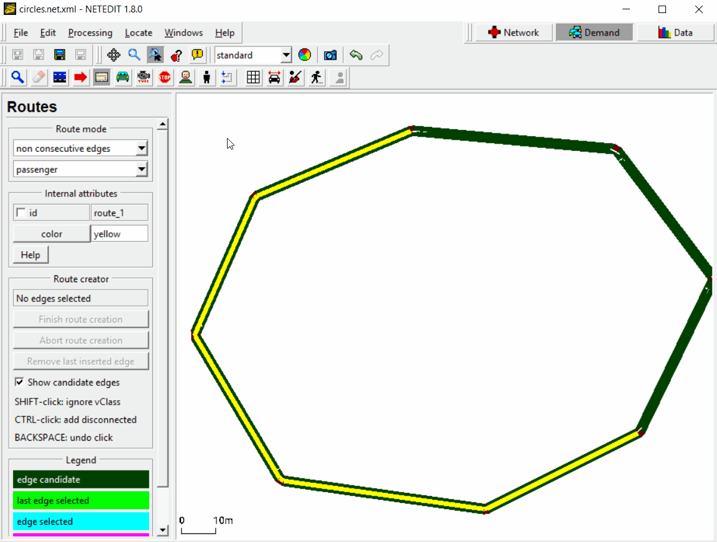Open the stop sign mode tool
The image size is (717, 542).
click(x=164, y=77)
